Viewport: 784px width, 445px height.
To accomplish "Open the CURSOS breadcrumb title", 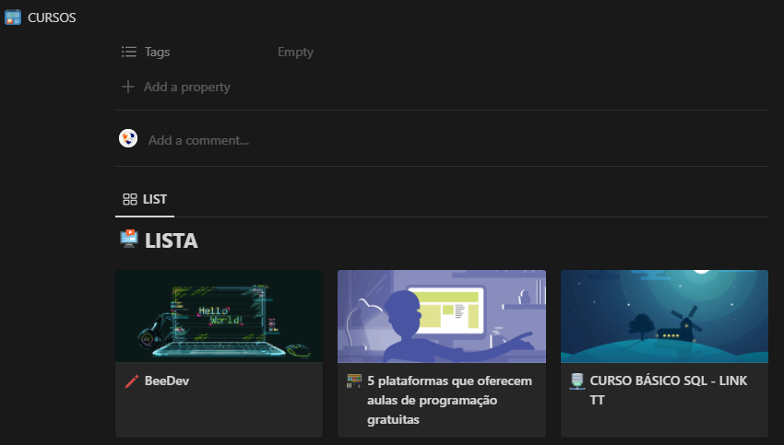I will point(52,18).
